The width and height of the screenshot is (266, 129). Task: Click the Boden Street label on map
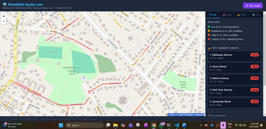pyautogui.click(x=177, y=89)
